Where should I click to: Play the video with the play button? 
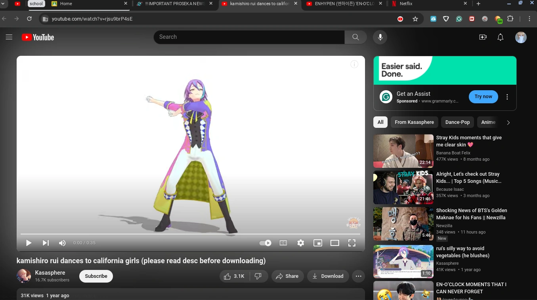pos(29,243)
